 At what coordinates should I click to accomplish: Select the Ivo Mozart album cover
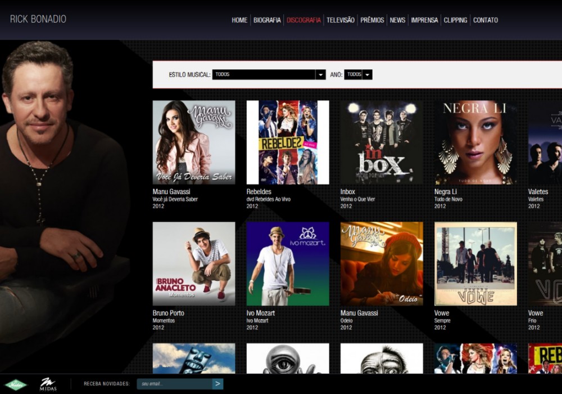pyautogui.click(x=288, y=263)
